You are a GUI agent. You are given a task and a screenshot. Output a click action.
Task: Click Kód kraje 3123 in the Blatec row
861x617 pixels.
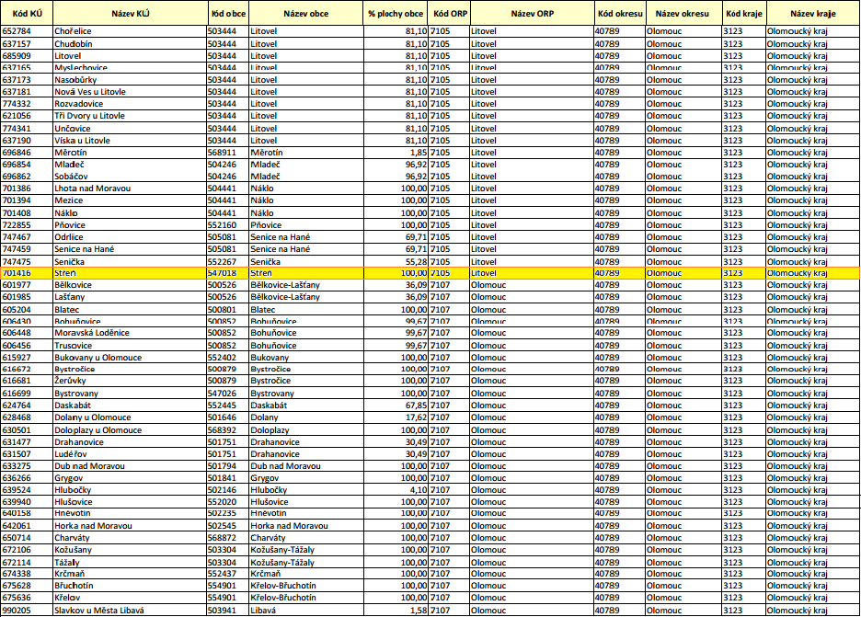(x=744, y=310)
